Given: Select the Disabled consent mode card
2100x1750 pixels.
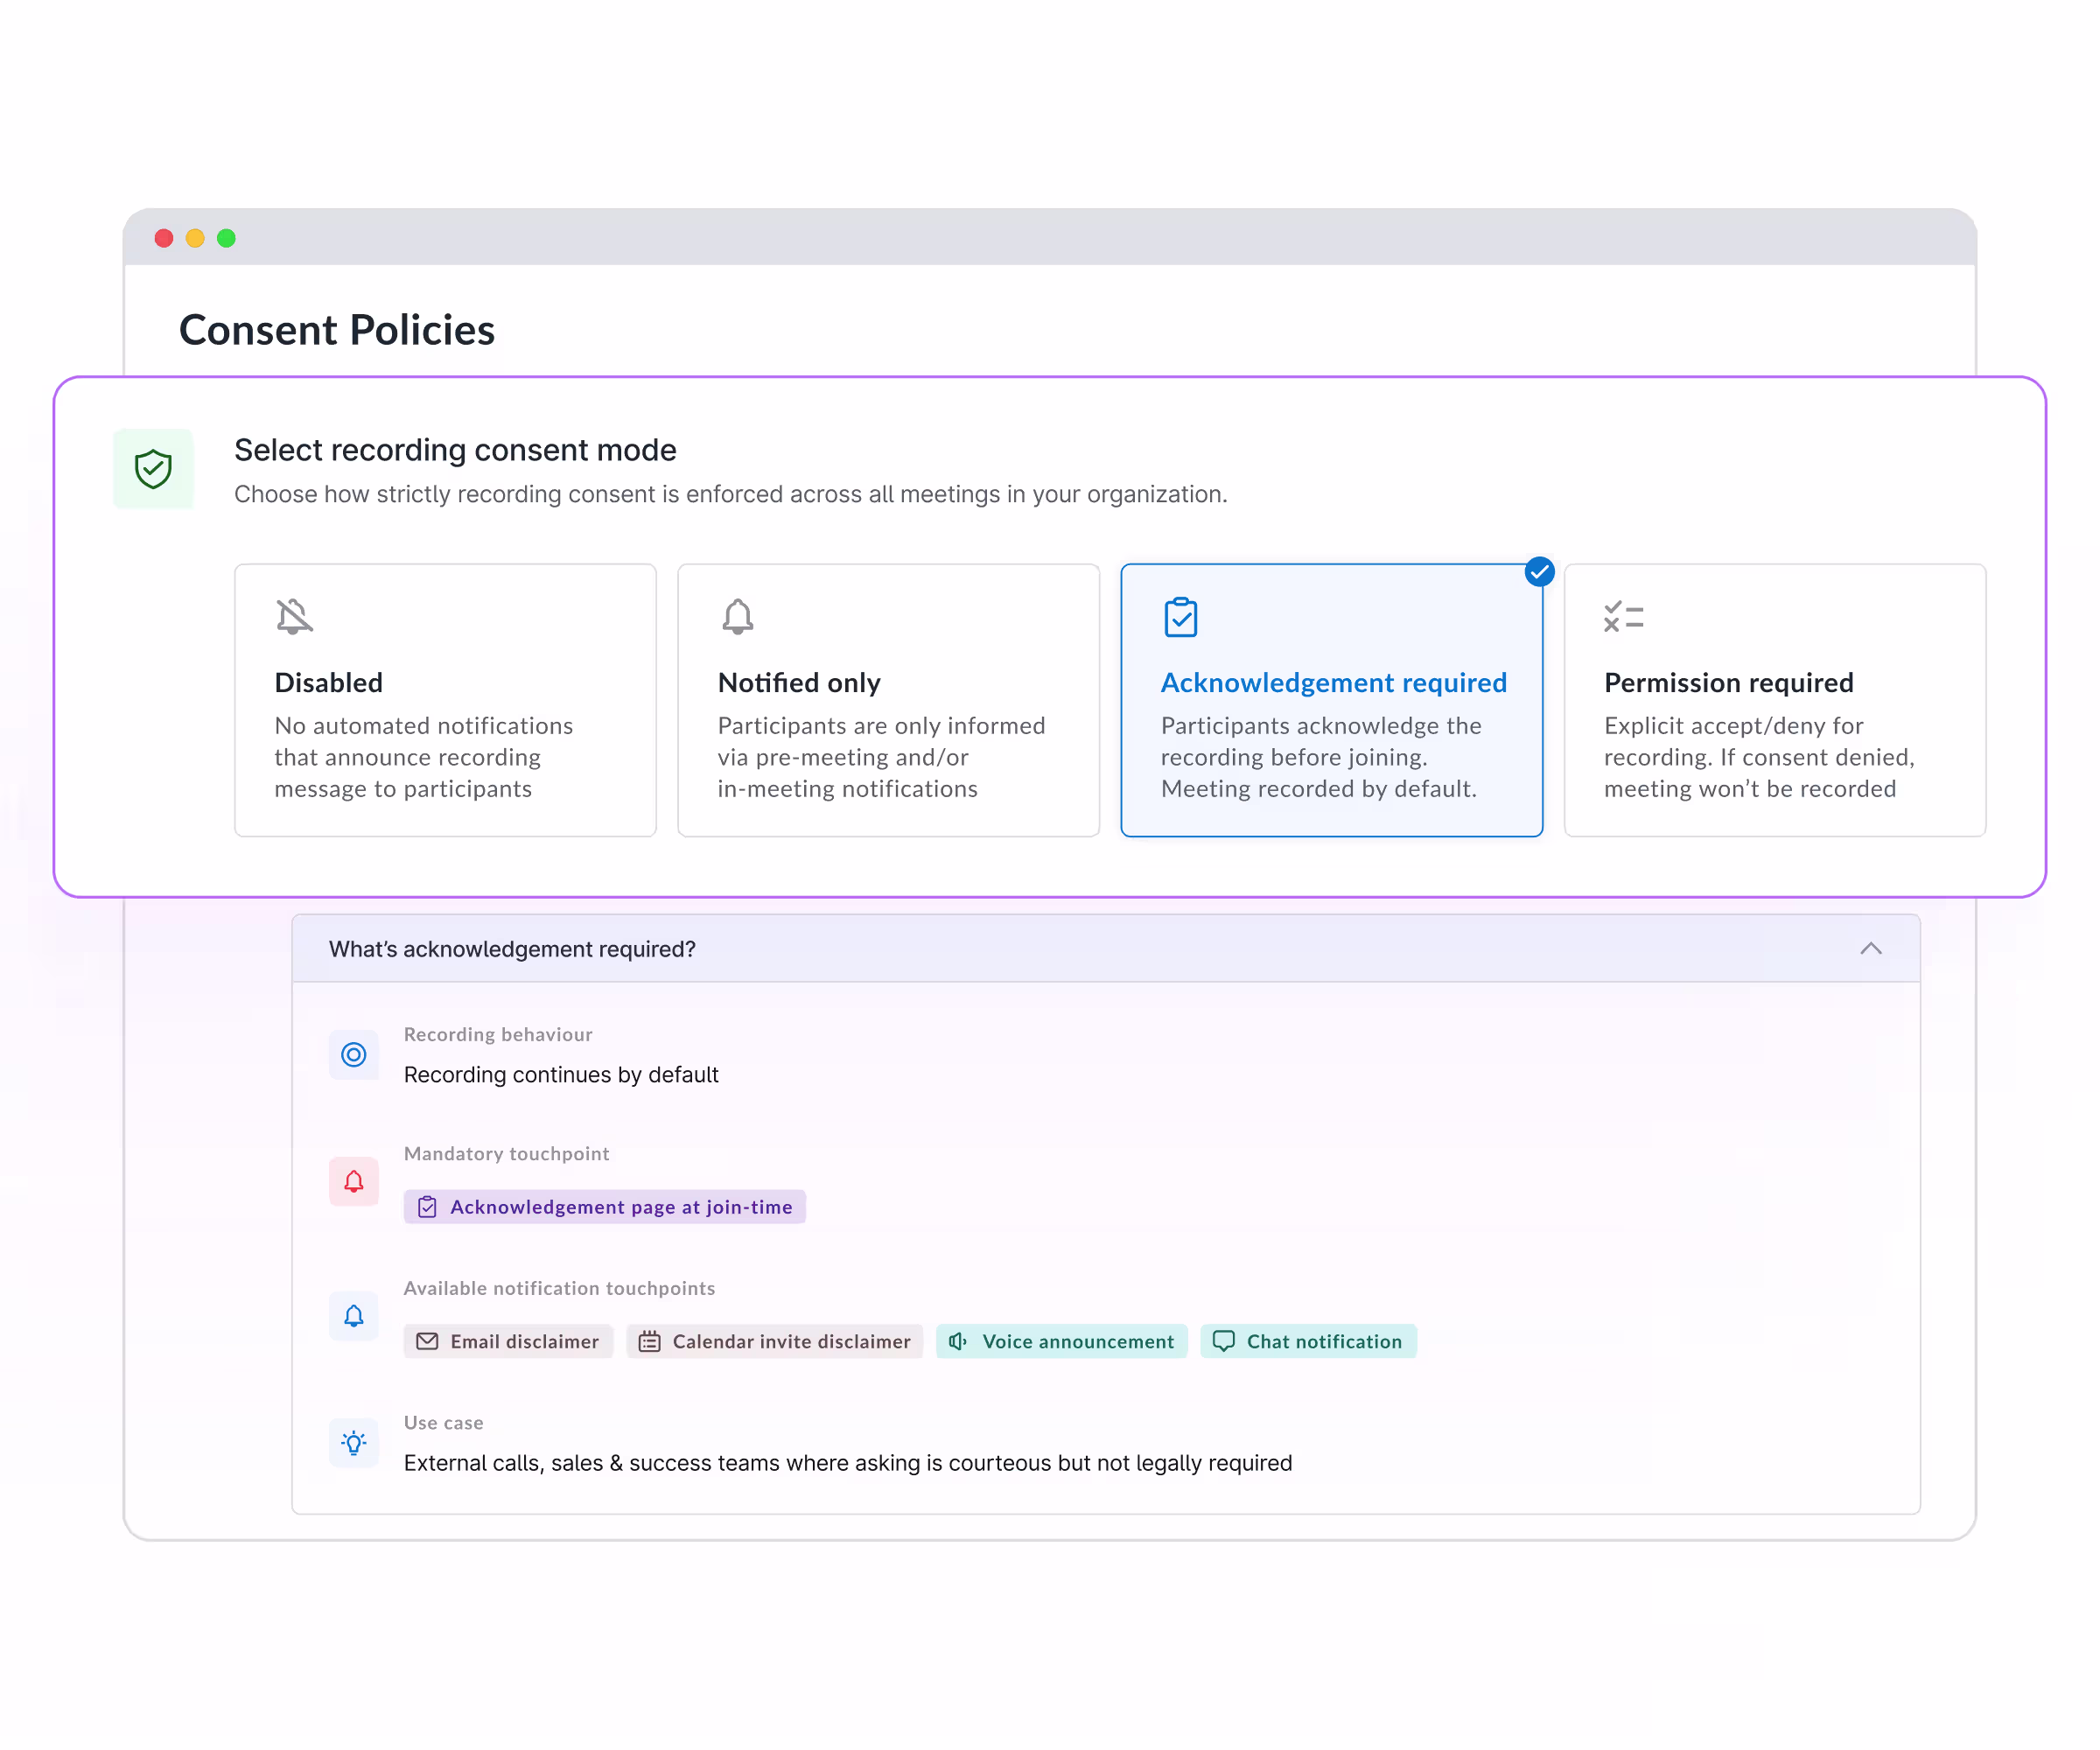Looking at the screenshot, I should [445, 700].
